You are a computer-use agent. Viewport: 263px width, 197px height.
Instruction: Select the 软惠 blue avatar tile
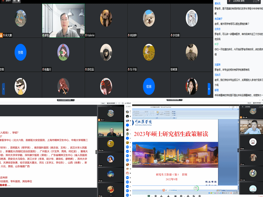149,87
